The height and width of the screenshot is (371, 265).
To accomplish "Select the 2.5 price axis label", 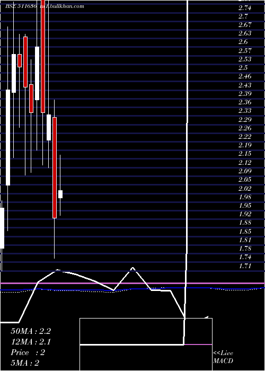I will 243,68.
